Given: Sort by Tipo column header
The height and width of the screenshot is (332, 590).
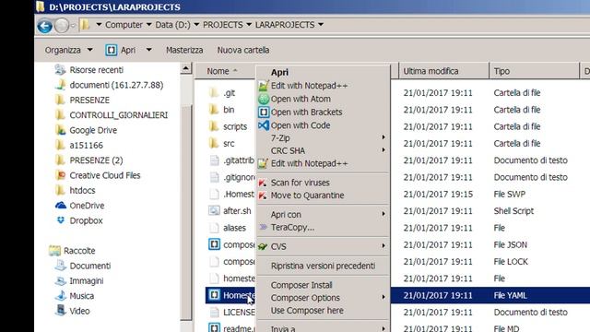Looking at the screenshot, I should click(535, 71).
